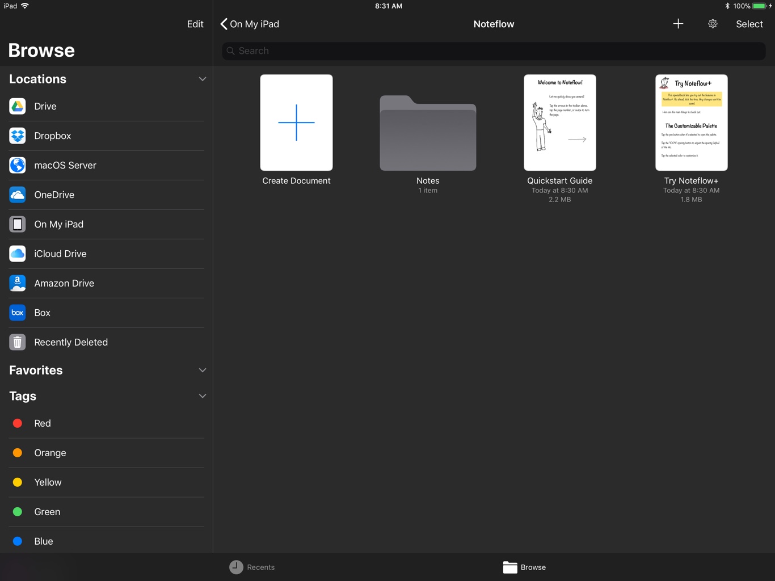Click the Create Document label

point(296,180)
